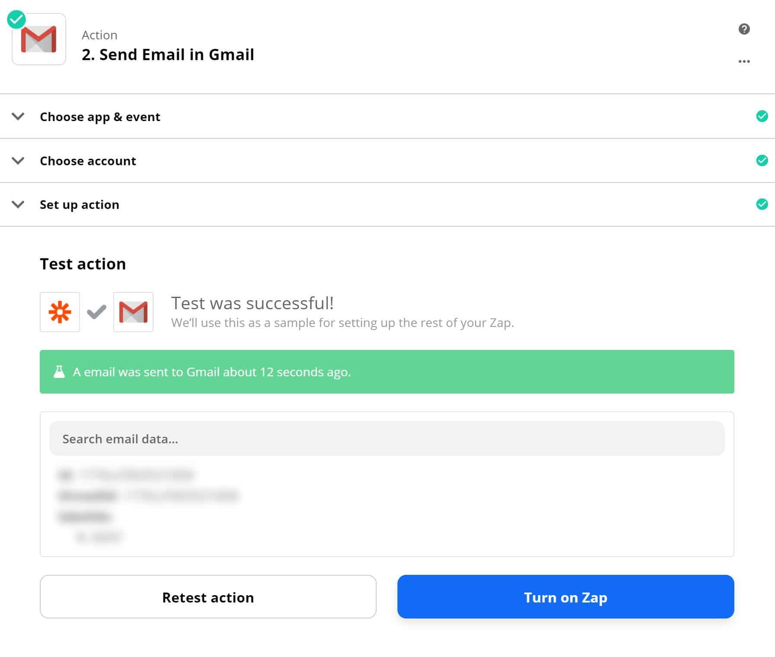775x657 pixels.
Task: Click the orange Zapier asterisk icon
Action: pos(60,312)
